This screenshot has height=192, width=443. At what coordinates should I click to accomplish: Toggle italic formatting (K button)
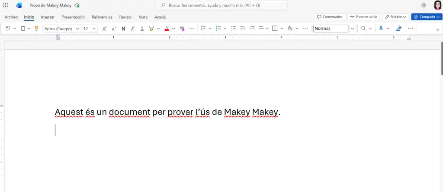[133, 29]
